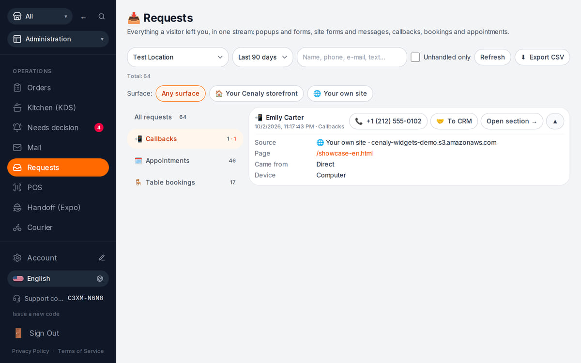Open the Administration section dropdown
581x363 pixels.
point(58,39)
